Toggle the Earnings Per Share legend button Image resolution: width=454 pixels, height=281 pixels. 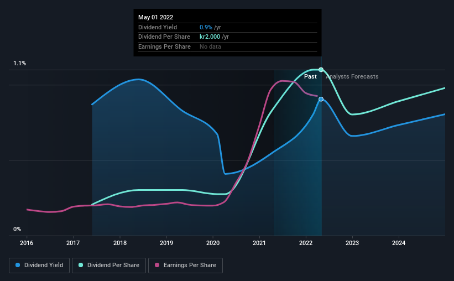185,265
